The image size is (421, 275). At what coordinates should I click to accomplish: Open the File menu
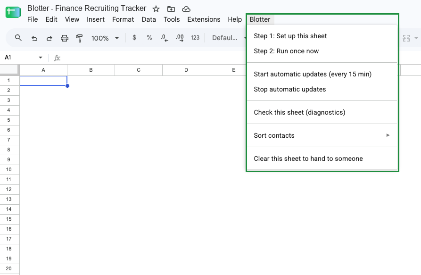tap(33, 19)
